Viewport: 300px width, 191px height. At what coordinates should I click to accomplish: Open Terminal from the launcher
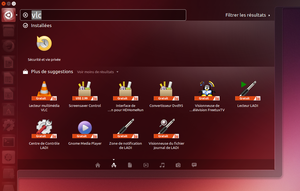pos(9,141)
